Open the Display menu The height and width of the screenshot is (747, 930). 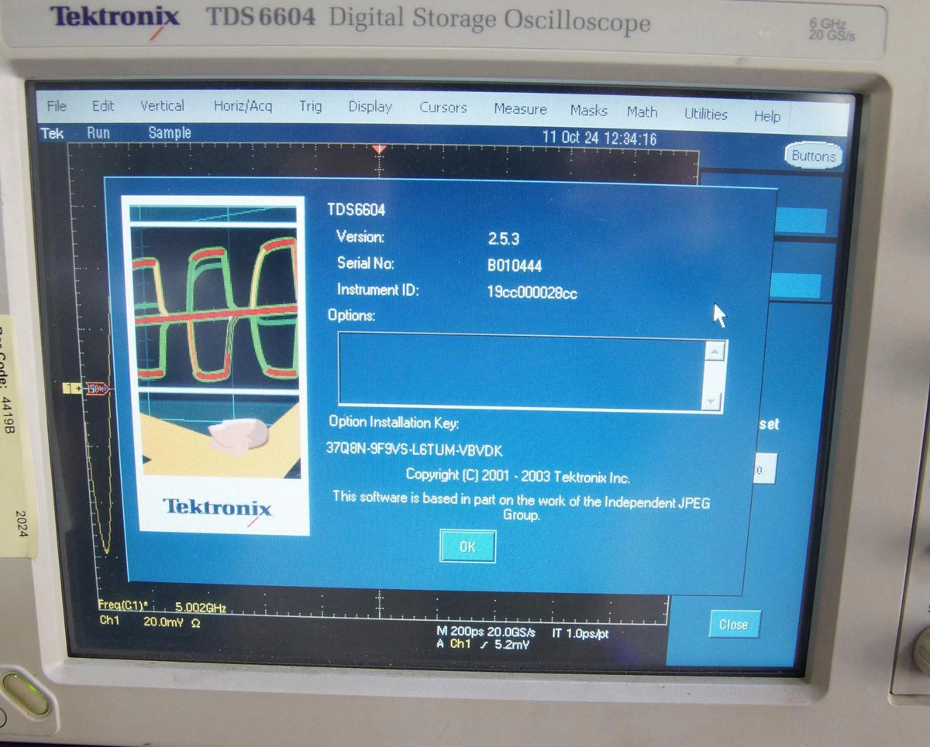tap(370, 107)
